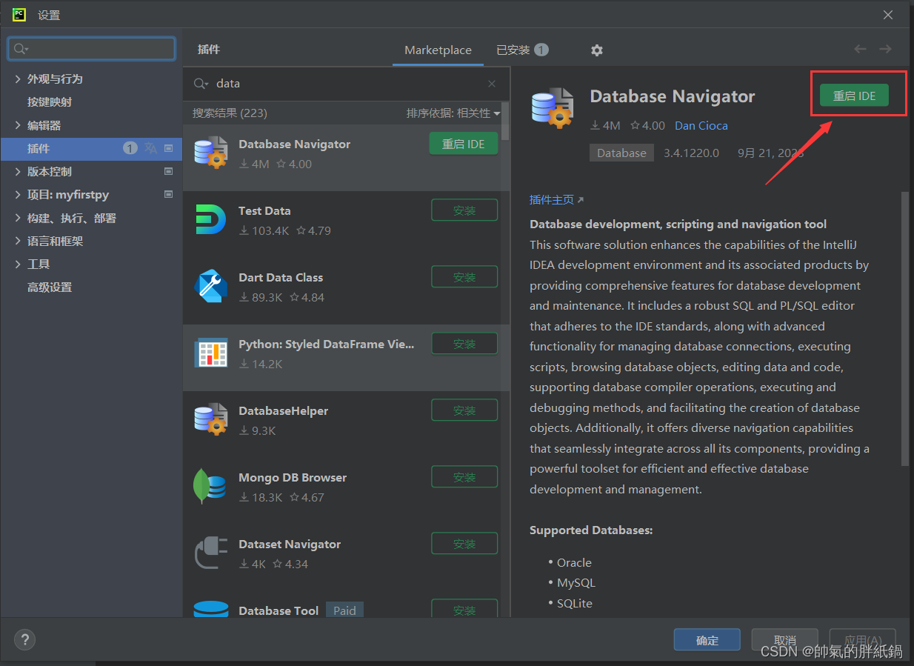Image resolution: width=914 pixels, height=666 pixels.
Task: Install the Test Data plugin
Action: point(464,210)
